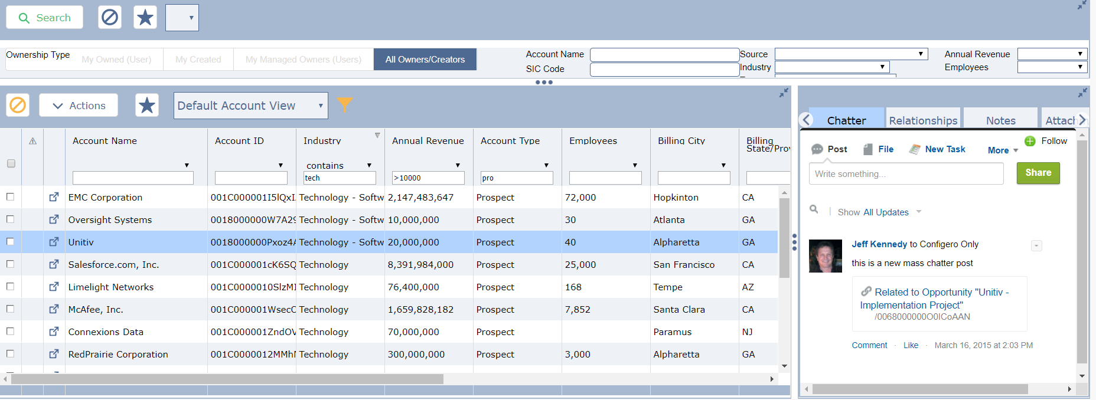Collapse the top search panel with the arrows icon
The height and width of the screenshot is (400, 1096).
point(1082,5)
